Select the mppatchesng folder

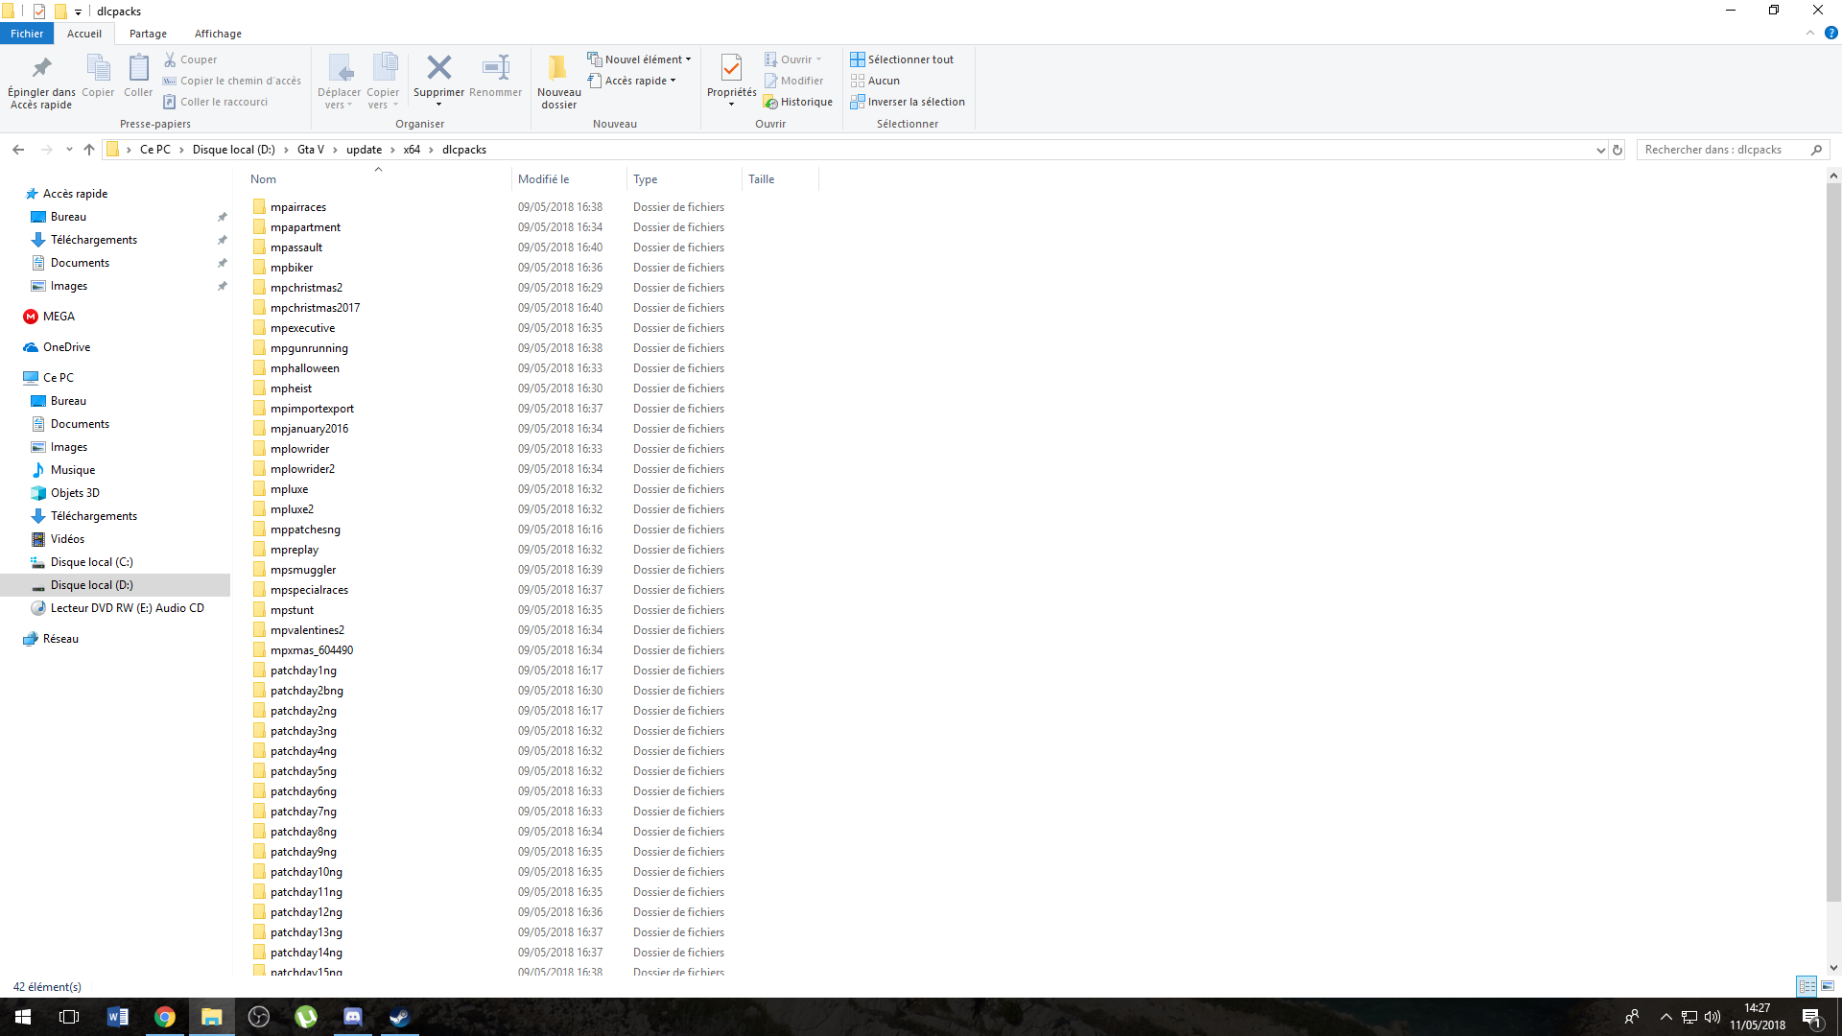pyautogui.click(x=305, y=530)
